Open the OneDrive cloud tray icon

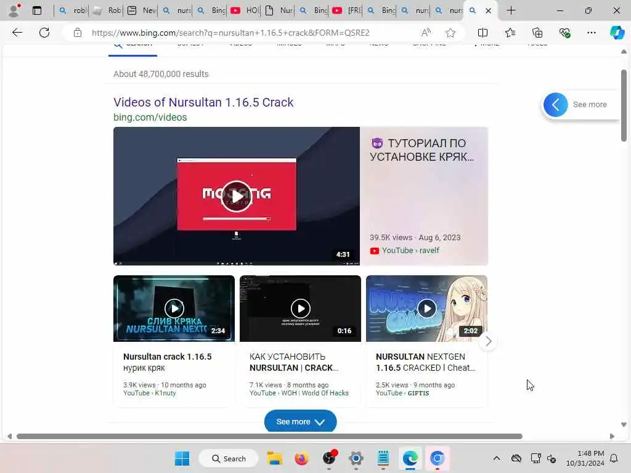516,458
